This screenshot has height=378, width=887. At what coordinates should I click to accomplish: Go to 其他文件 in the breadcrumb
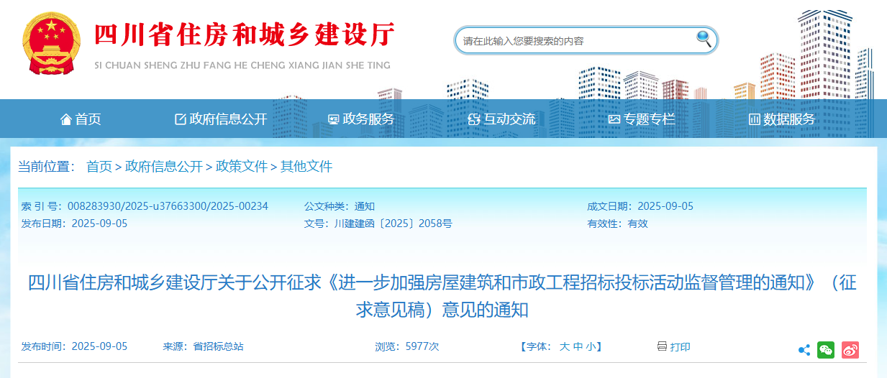tap(306, 167)
